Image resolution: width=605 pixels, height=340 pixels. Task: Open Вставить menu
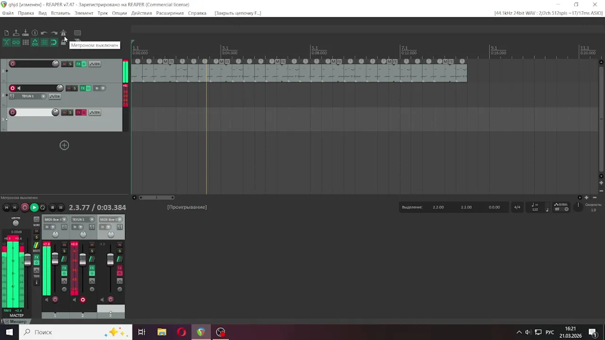(60, 13)
